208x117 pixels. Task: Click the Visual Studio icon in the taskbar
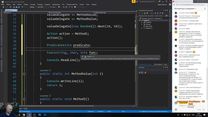(x=29, y=115)
